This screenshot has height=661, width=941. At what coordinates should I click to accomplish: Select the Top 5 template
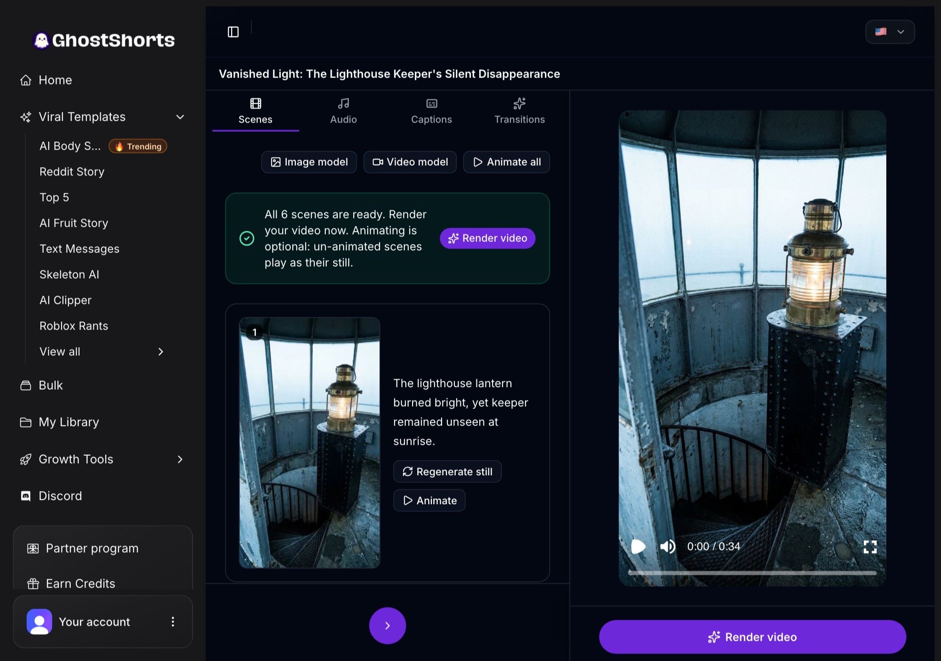click(x=54, y=197)
